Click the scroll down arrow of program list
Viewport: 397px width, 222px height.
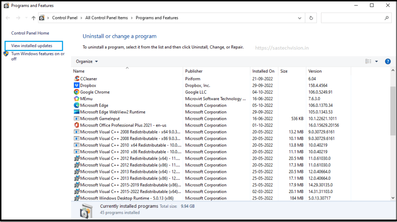pyautogui.click(x=393, y=198)
